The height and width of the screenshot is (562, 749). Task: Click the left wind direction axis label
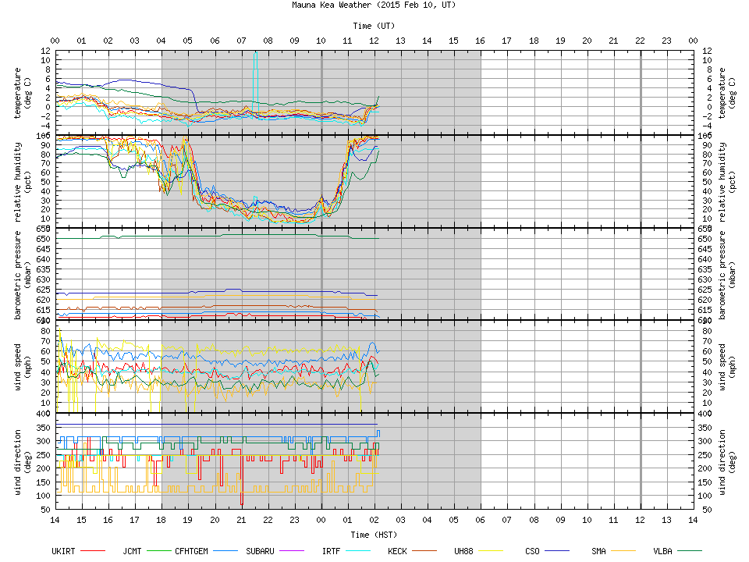tap(23, 461)
